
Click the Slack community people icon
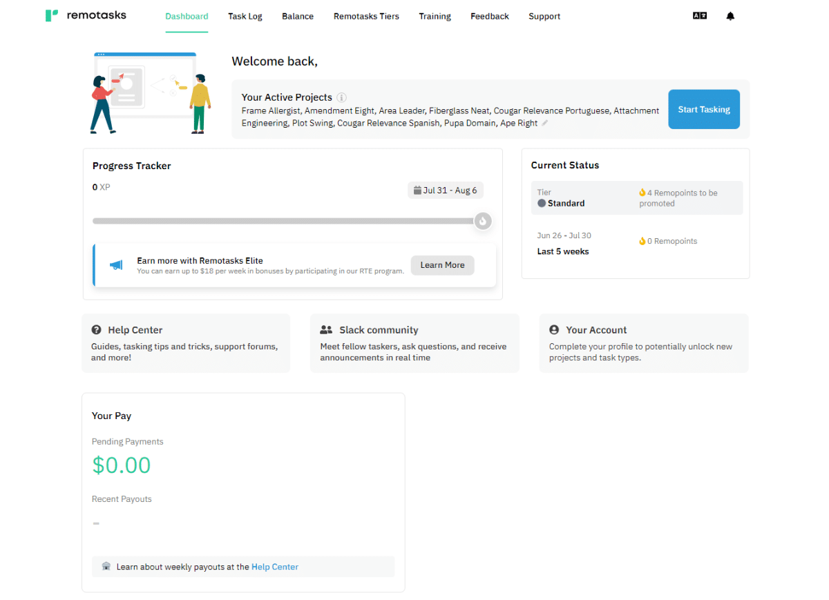click(326, 330)
